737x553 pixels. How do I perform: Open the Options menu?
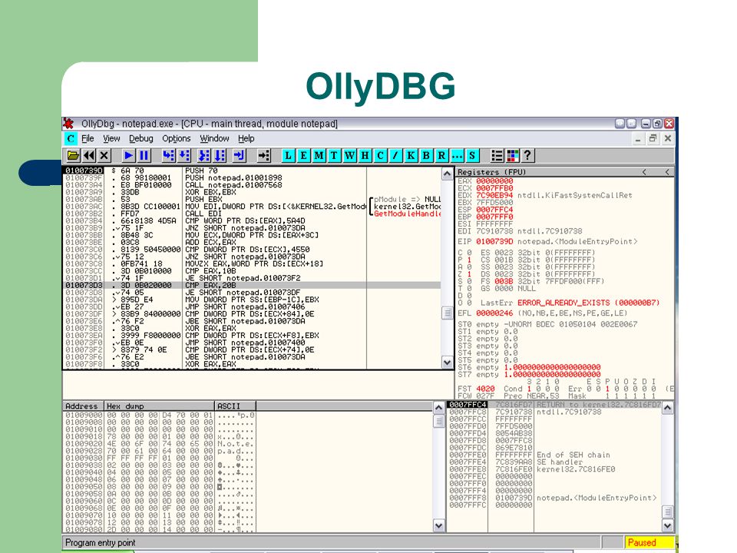tap(177, 139)
